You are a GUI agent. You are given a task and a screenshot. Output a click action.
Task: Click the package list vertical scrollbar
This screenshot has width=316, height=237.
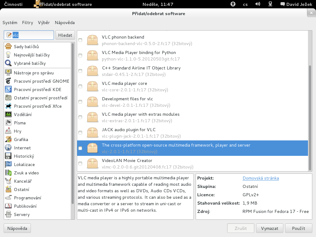click(310, 117)
